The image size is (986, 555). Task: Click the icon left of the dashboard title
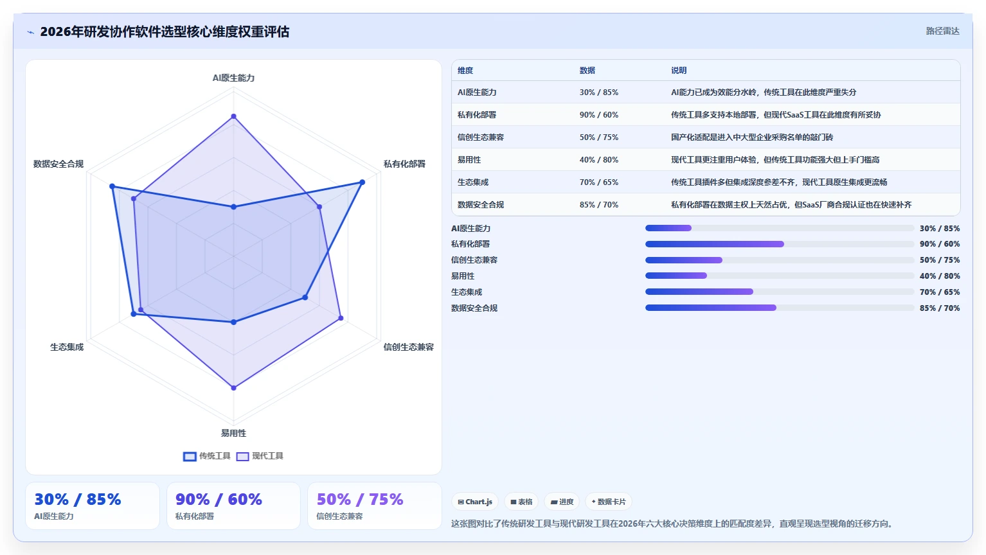(30, 32)
